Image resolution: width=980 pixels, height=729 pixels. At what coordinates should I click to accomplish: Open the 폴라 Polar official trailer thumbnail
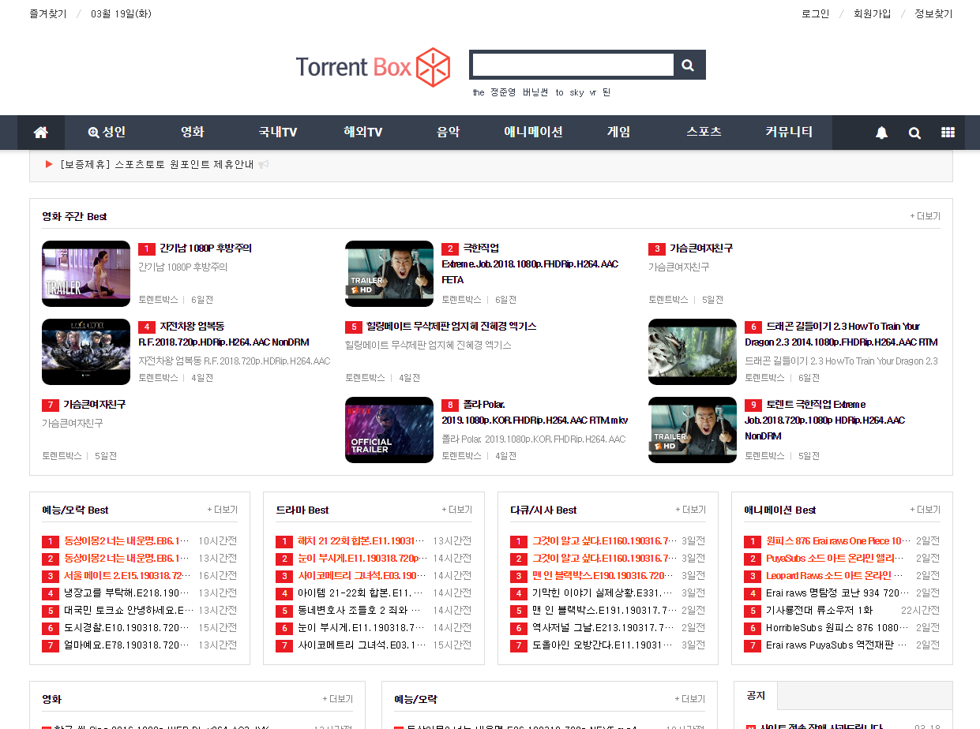click(x=389, y=430)
